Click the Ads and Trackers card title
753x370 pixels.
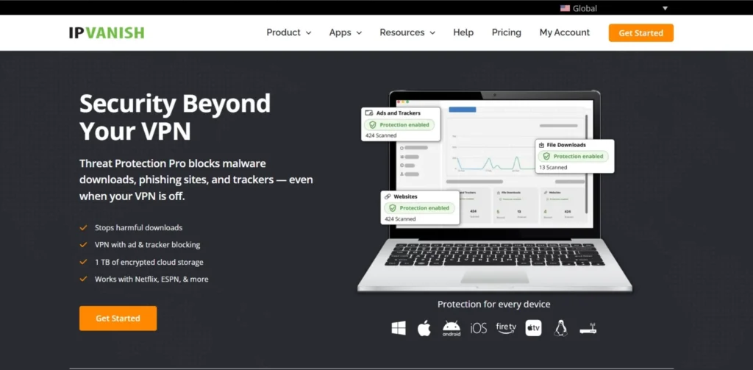[x=398, y=113]
